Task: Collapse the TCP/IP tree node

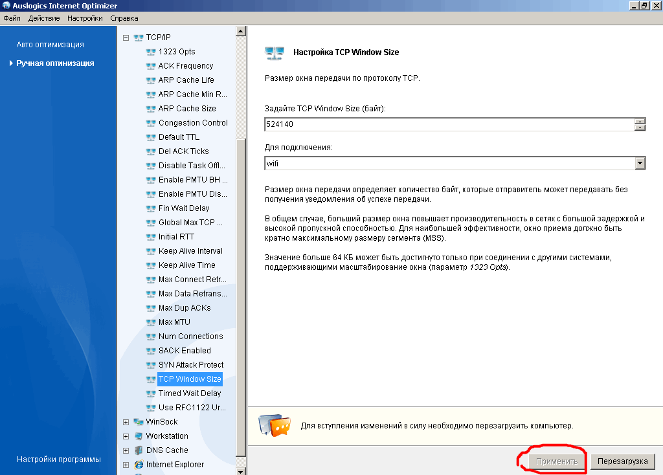Action: coord(126,38)
